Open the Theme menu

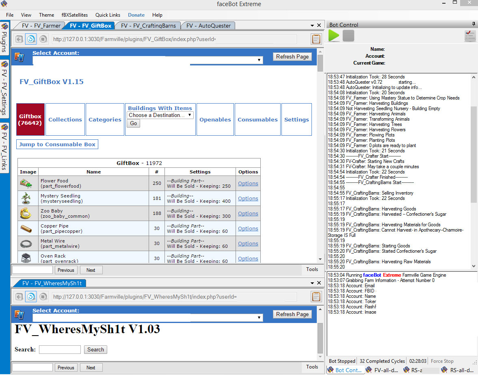pos(46,15)
